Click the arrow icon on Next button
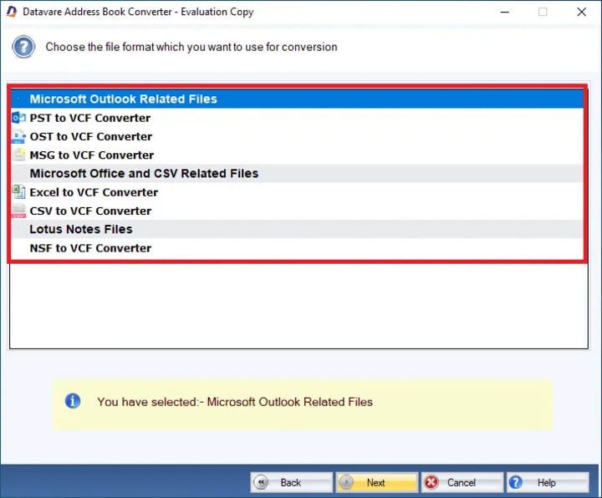This screenshot has height=498, width=602. click(x=346, y=482)
